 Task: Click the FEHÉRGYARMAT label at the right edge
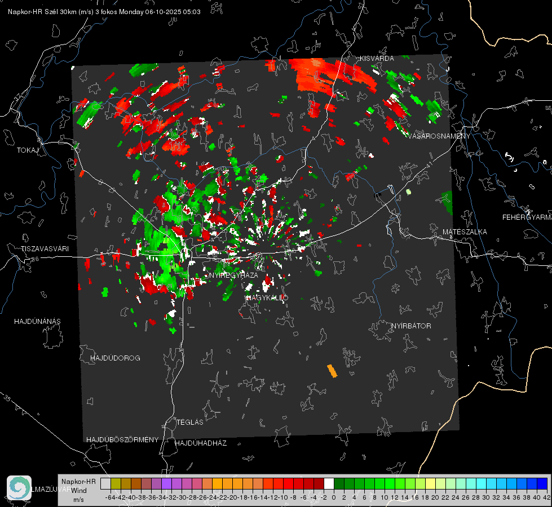point(527,217)
